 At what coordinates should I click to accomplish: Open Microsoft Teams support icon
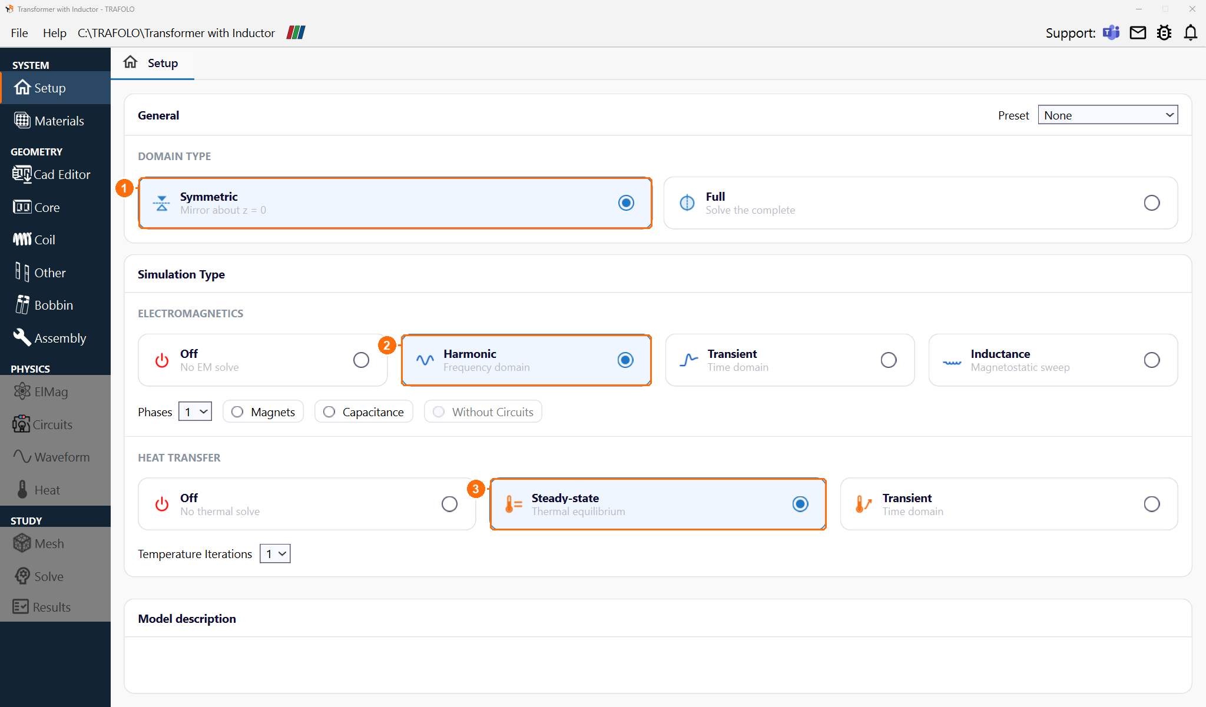click(1111, 32)
